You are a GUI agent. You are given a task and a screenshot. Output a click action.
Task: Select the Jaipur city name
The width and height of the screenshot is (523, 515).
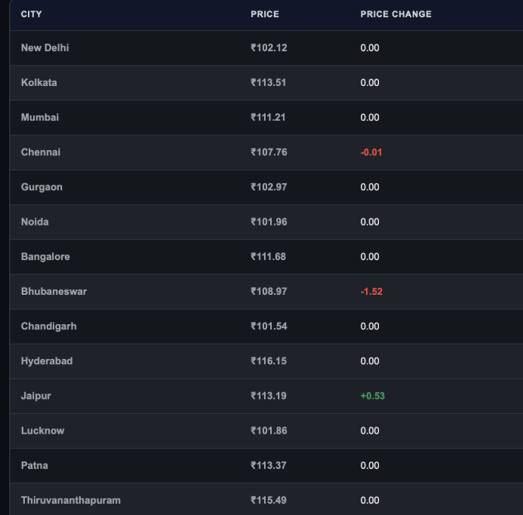coord(36,396)
